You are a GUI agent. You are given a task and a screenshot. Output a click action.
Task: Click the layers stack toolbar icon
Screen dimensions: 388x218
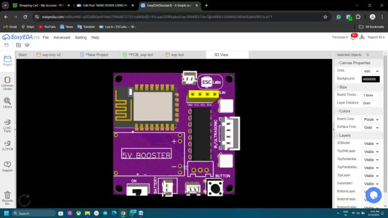tap(27, 45)
